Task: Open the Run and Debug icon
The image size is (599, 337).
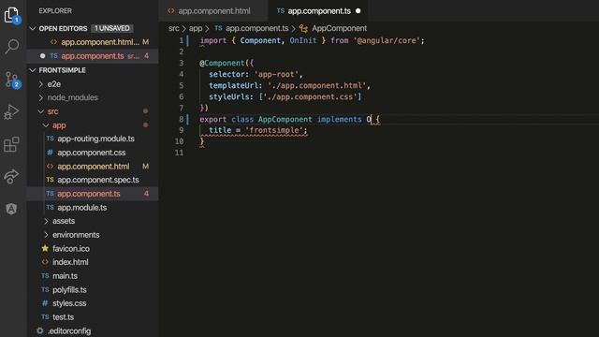Action: [x=11, y=112]
